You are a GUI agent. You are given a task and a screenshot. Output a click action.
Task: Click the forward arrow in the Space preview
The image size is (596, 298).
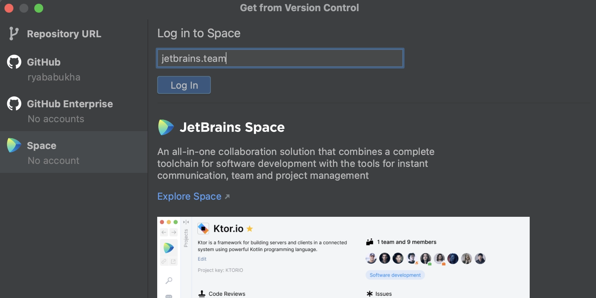pos(174,232)
